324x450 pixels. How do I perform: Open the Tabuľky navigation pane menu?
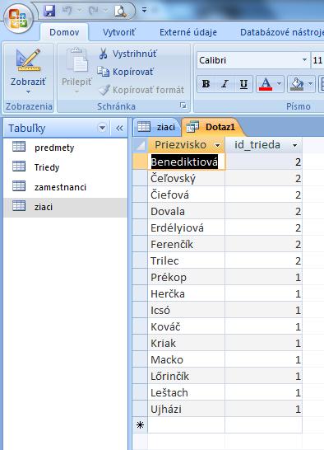coord(102,128)
